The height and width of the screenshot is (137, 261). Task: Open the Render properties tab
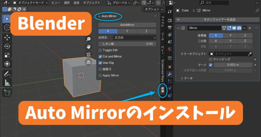pyautogui.click(x=169, y=20)
